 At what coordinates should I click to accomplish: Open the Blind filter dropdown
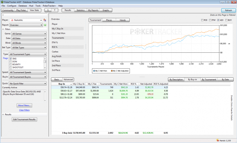29,43
